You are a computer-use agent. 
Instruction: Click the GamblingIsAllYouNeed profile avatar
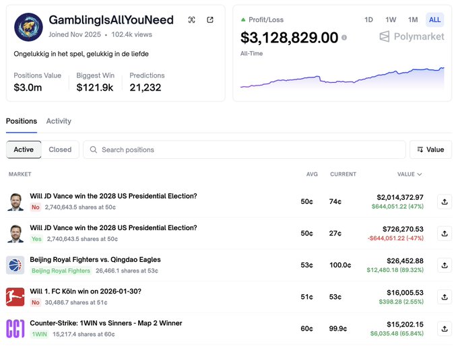click(x=28, y=27)
